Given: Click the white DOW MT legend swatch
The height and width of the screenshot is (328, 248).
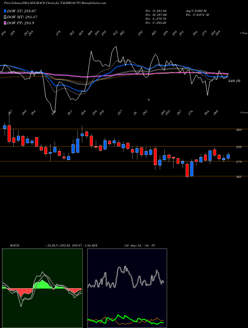Looking at the screenshot, I should (x=5, y=17).
